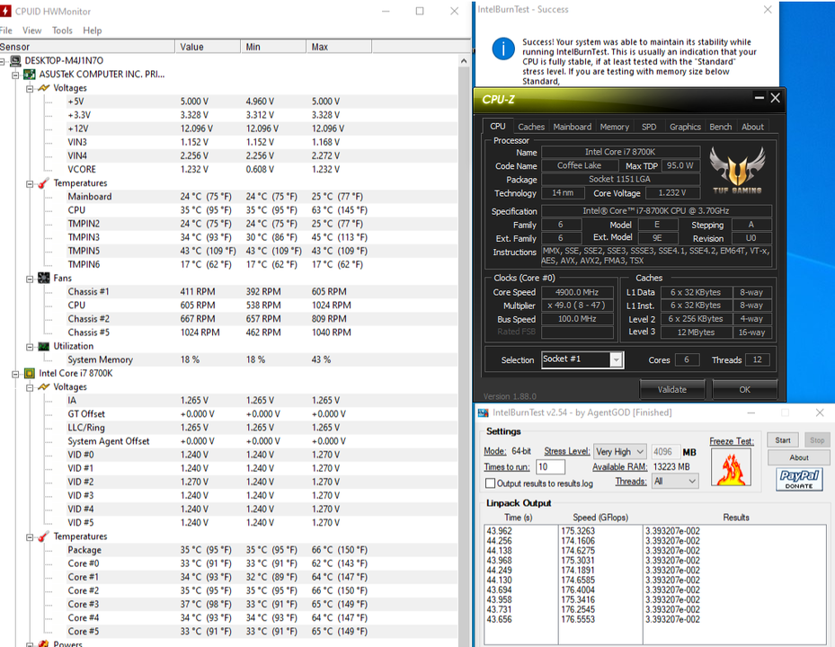The height and width of the screenshot is (647, 835).
Task: Select the Chassis #5 fan row
Action: pos(228,332)
